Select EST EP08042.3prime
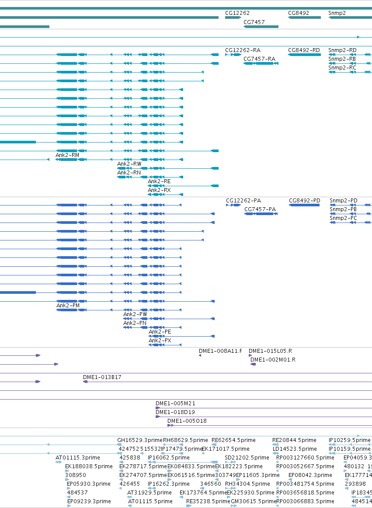Viewport: 372px width, 508px height. (310, 475)
